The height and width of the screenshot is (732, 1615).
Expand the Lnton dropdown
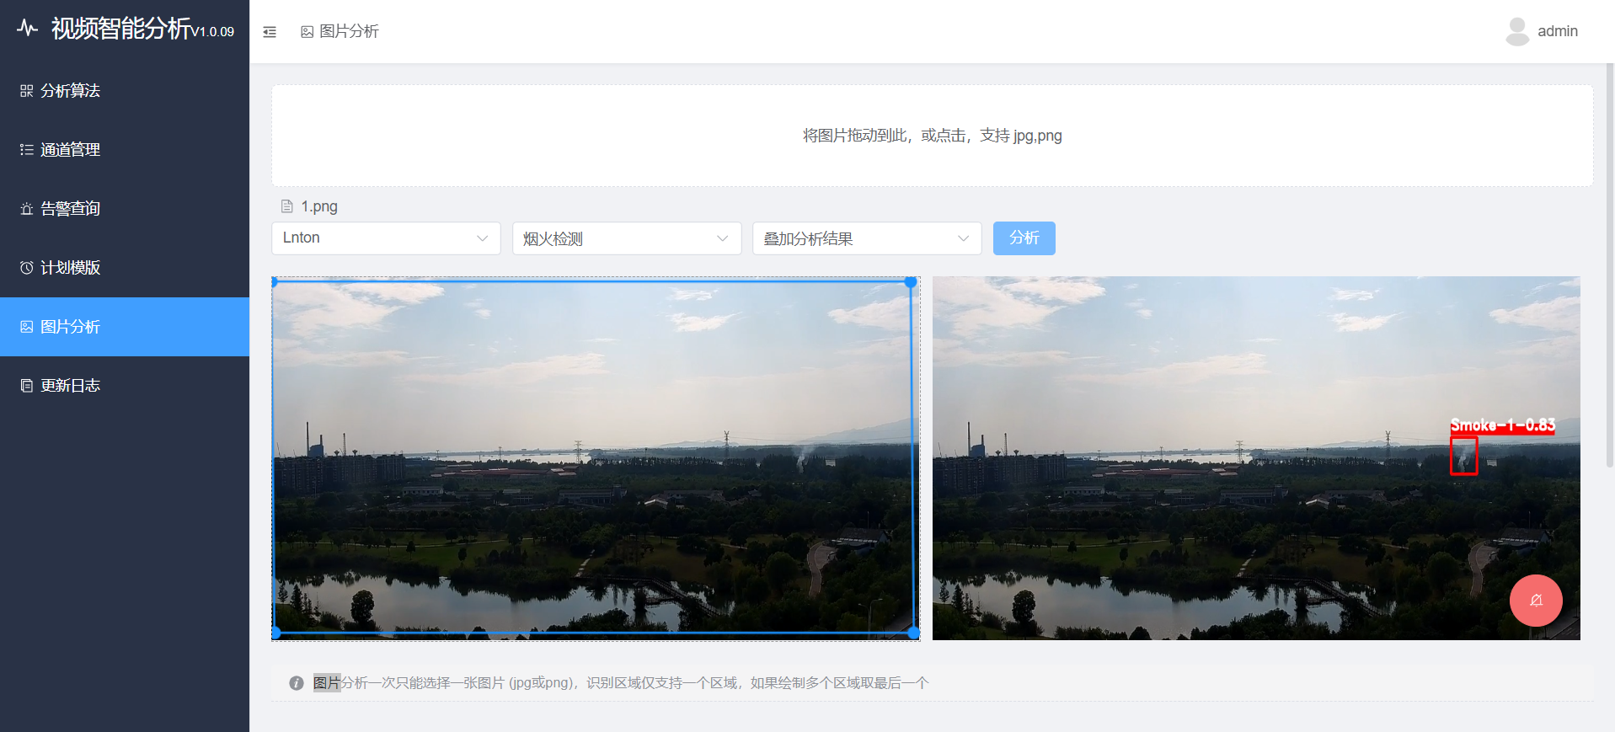[386, 238]
